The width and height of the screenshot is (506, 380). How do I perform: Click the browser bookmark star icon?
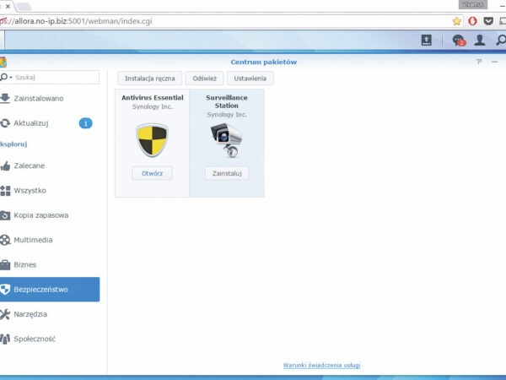pyautogui.click(x=456, y=20)
